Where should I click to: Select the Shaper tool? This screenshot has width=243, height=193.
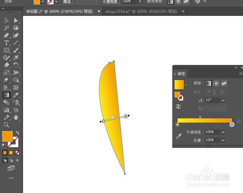[7, 58]
